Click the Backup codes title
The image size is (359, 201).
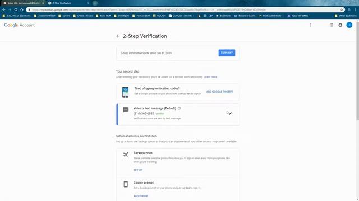(x=143, y=153)
